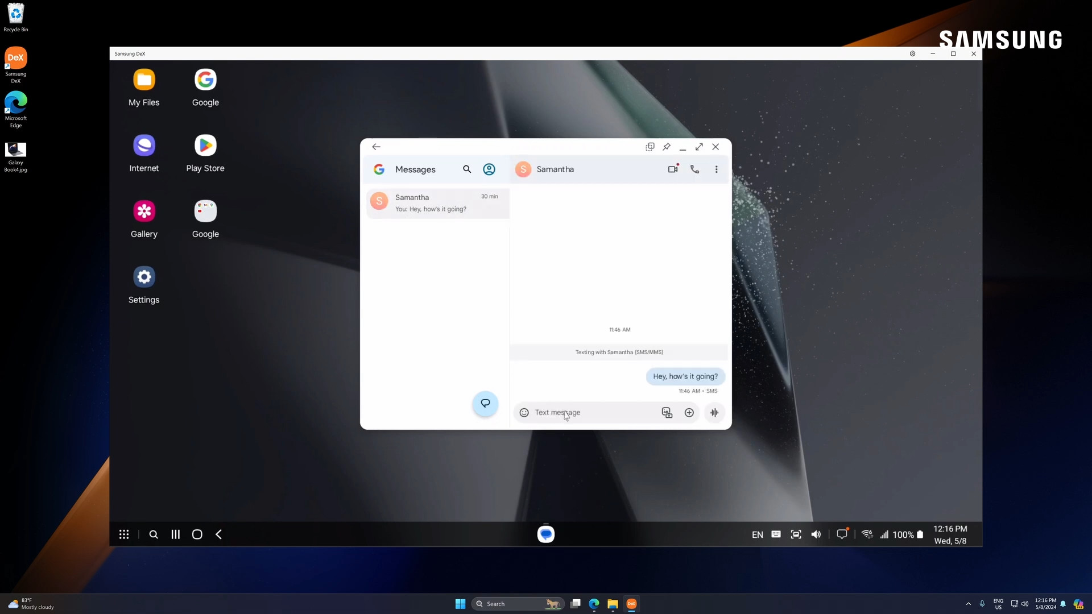1092x614 pixels.
Task: Pin the Messages window on top
Action: click(x=667, y=147)
